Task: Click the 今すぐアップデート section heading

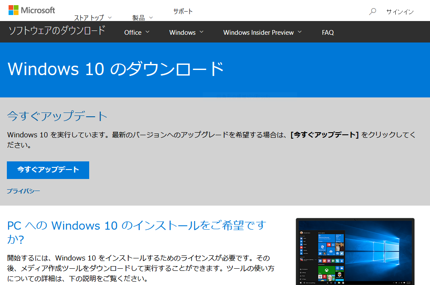Action: tap(57, 116)
